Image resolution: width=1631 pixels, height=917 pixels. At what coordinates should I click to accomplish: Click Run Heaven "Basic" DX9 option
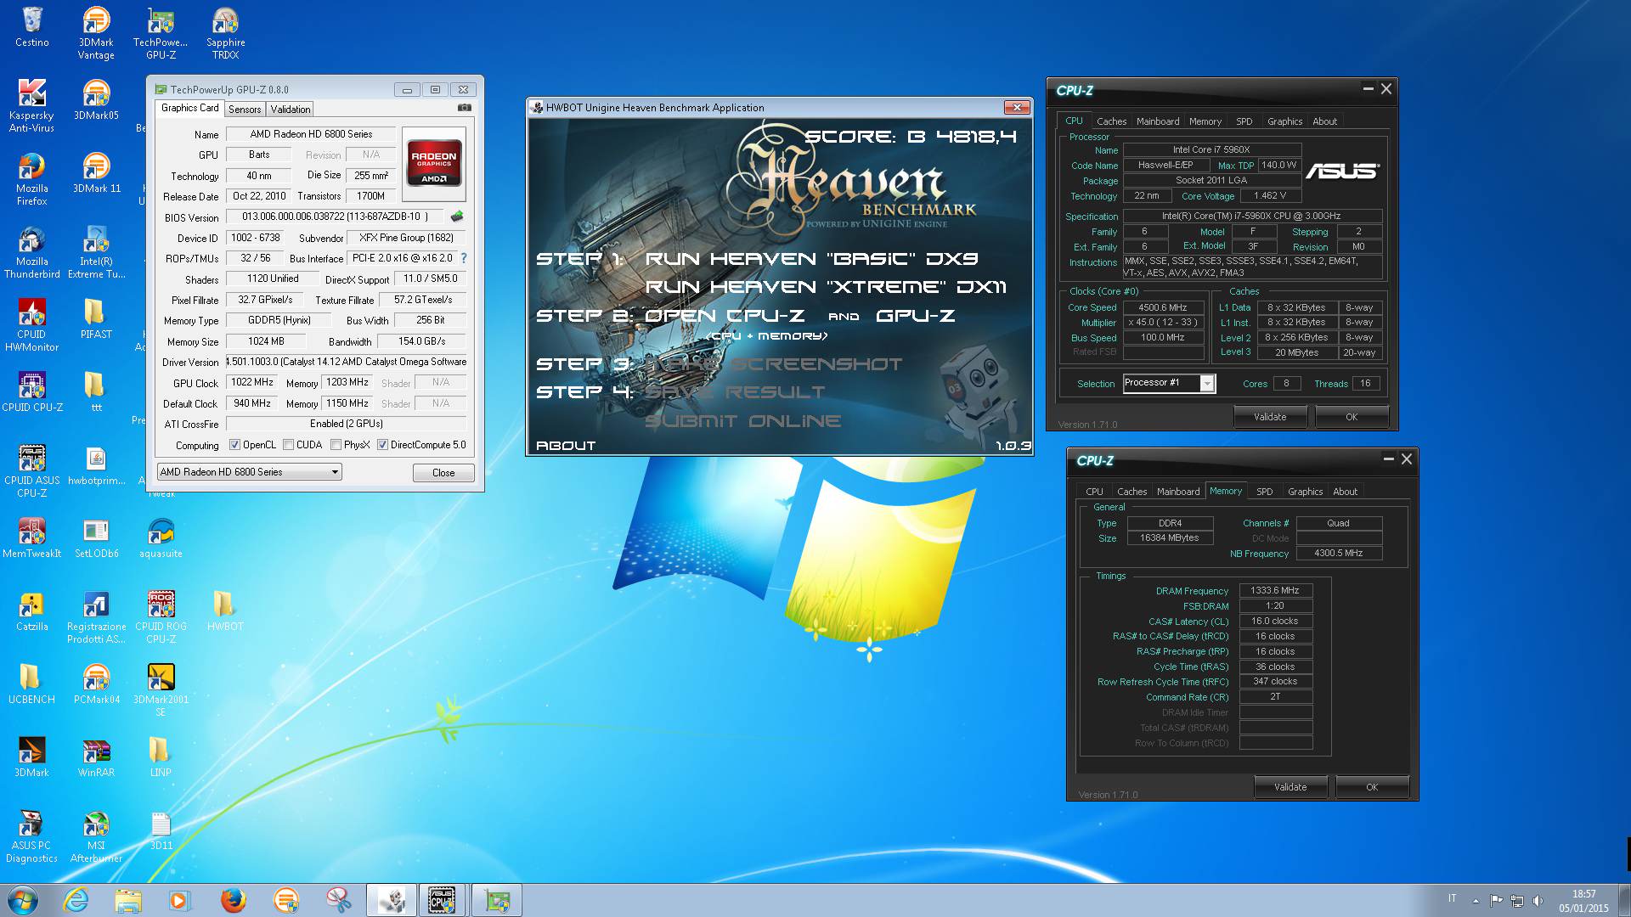(811, 259)
